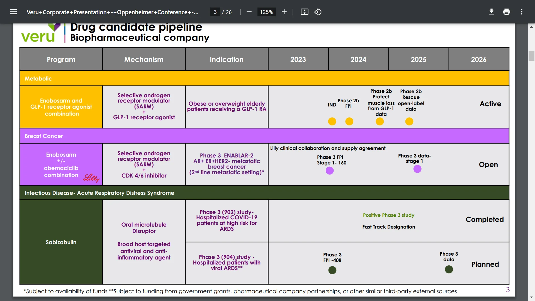Click the '2023' column header

pyautogui.click(x=298, y=59)
